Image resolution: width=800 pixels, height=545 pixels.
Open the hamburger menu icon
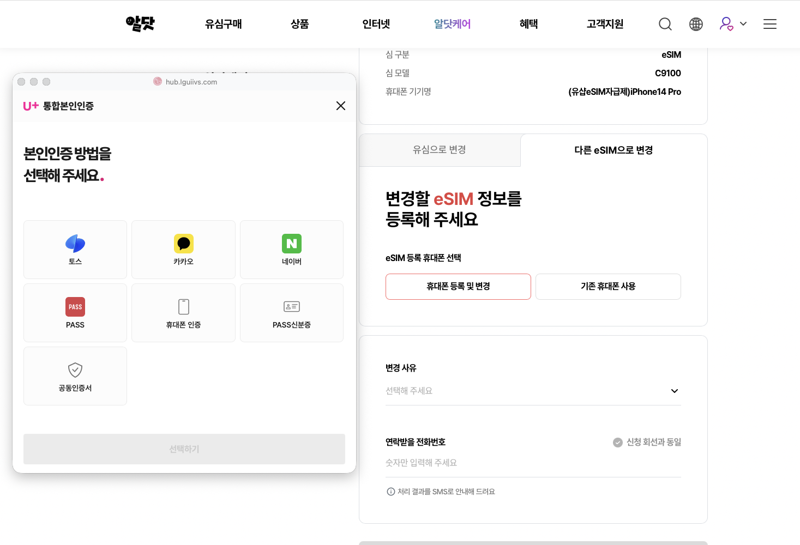tap(770, 24)
